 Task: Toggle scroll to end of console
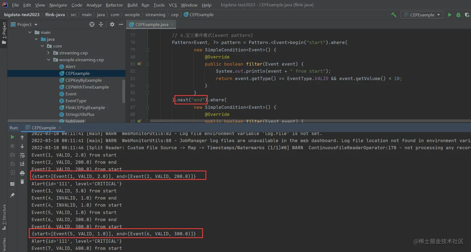click(x=22, y=164)
